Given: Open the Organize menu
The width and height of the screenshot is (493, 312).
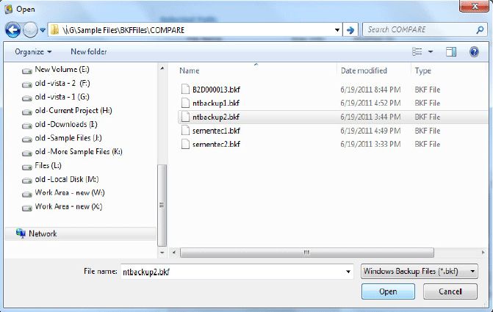Looking at the screenshot, I should click(x=33, y=52).
